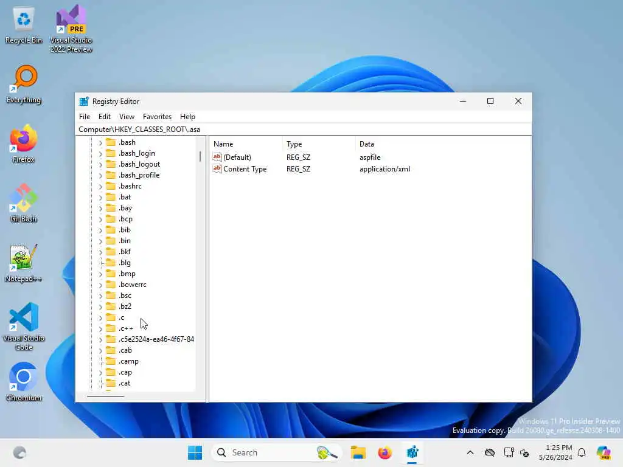The height and width of the screenshot is (467, 623).
Task: Expand the .bin key
Action: coord(100,241)
